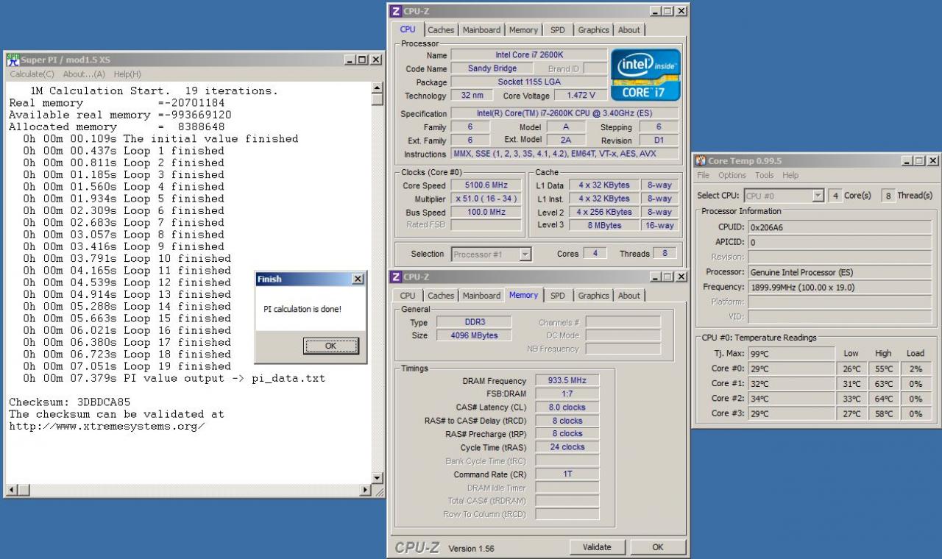This screenshot has width=942, height=559.
Task: Click the Checksum: 3DBDCA85 line in Super PI
Action: point(69,402)
